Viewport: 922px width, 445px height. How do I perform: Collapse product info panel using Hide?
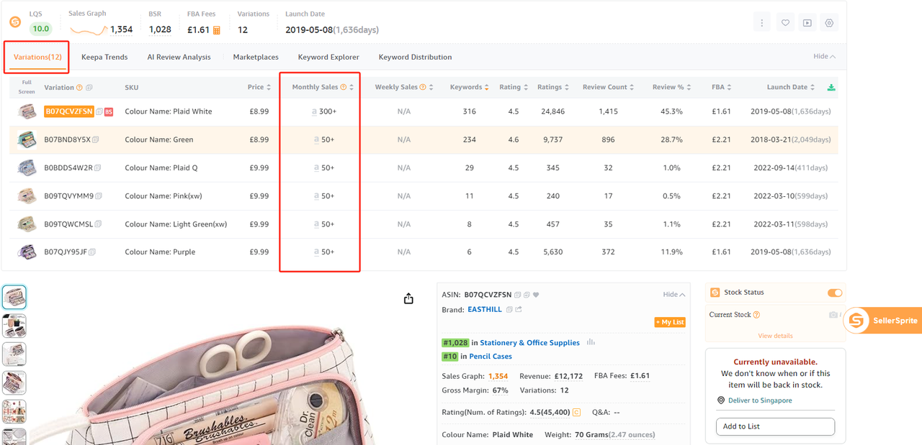pos(673,295)
